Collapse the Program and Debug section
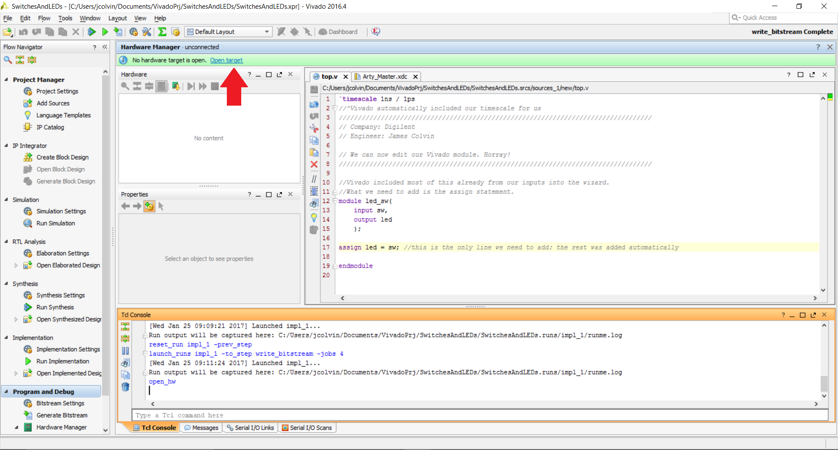This screenshot has height=450, width=838. pyautogui.click(x=6, y=392)
